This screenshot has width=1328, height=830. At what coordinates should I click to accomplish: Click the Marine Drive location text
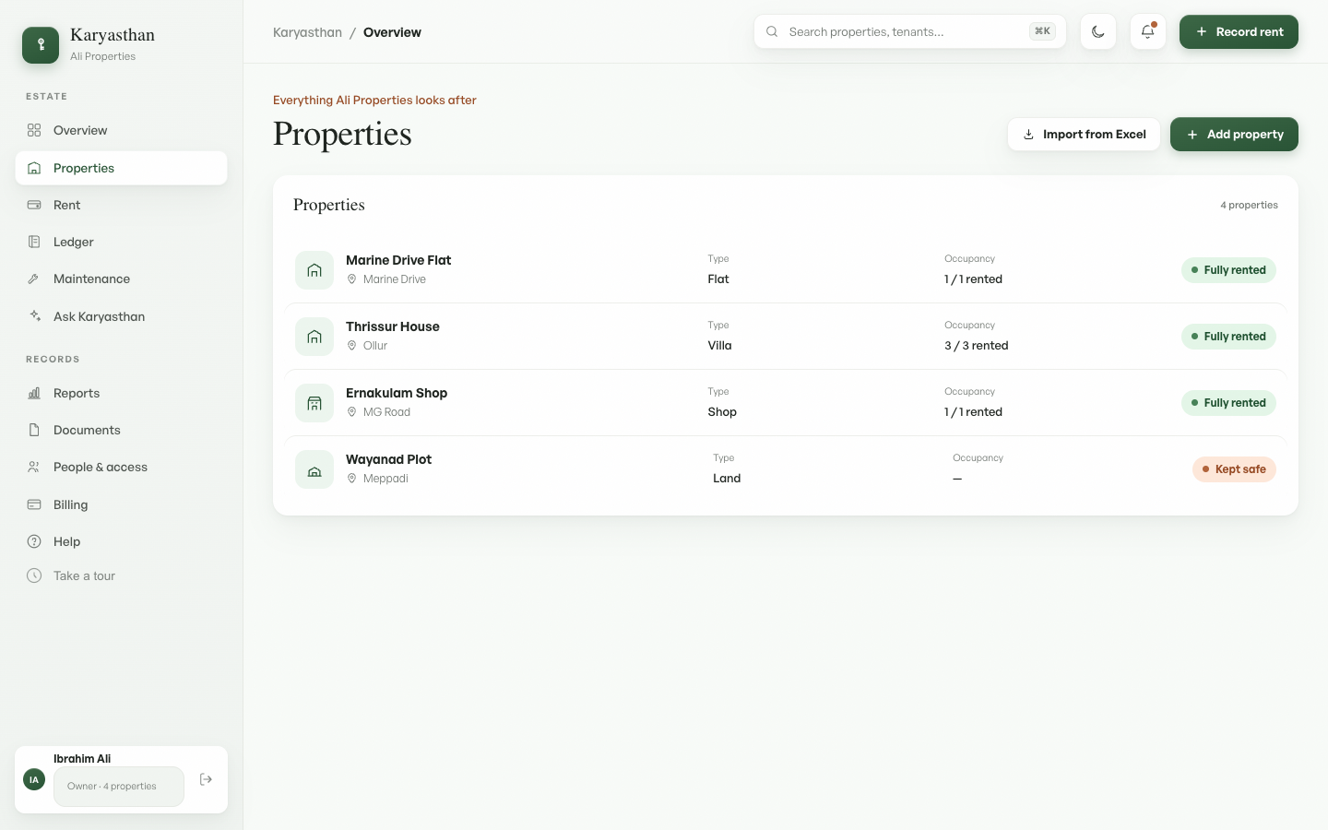click(395, 279)
